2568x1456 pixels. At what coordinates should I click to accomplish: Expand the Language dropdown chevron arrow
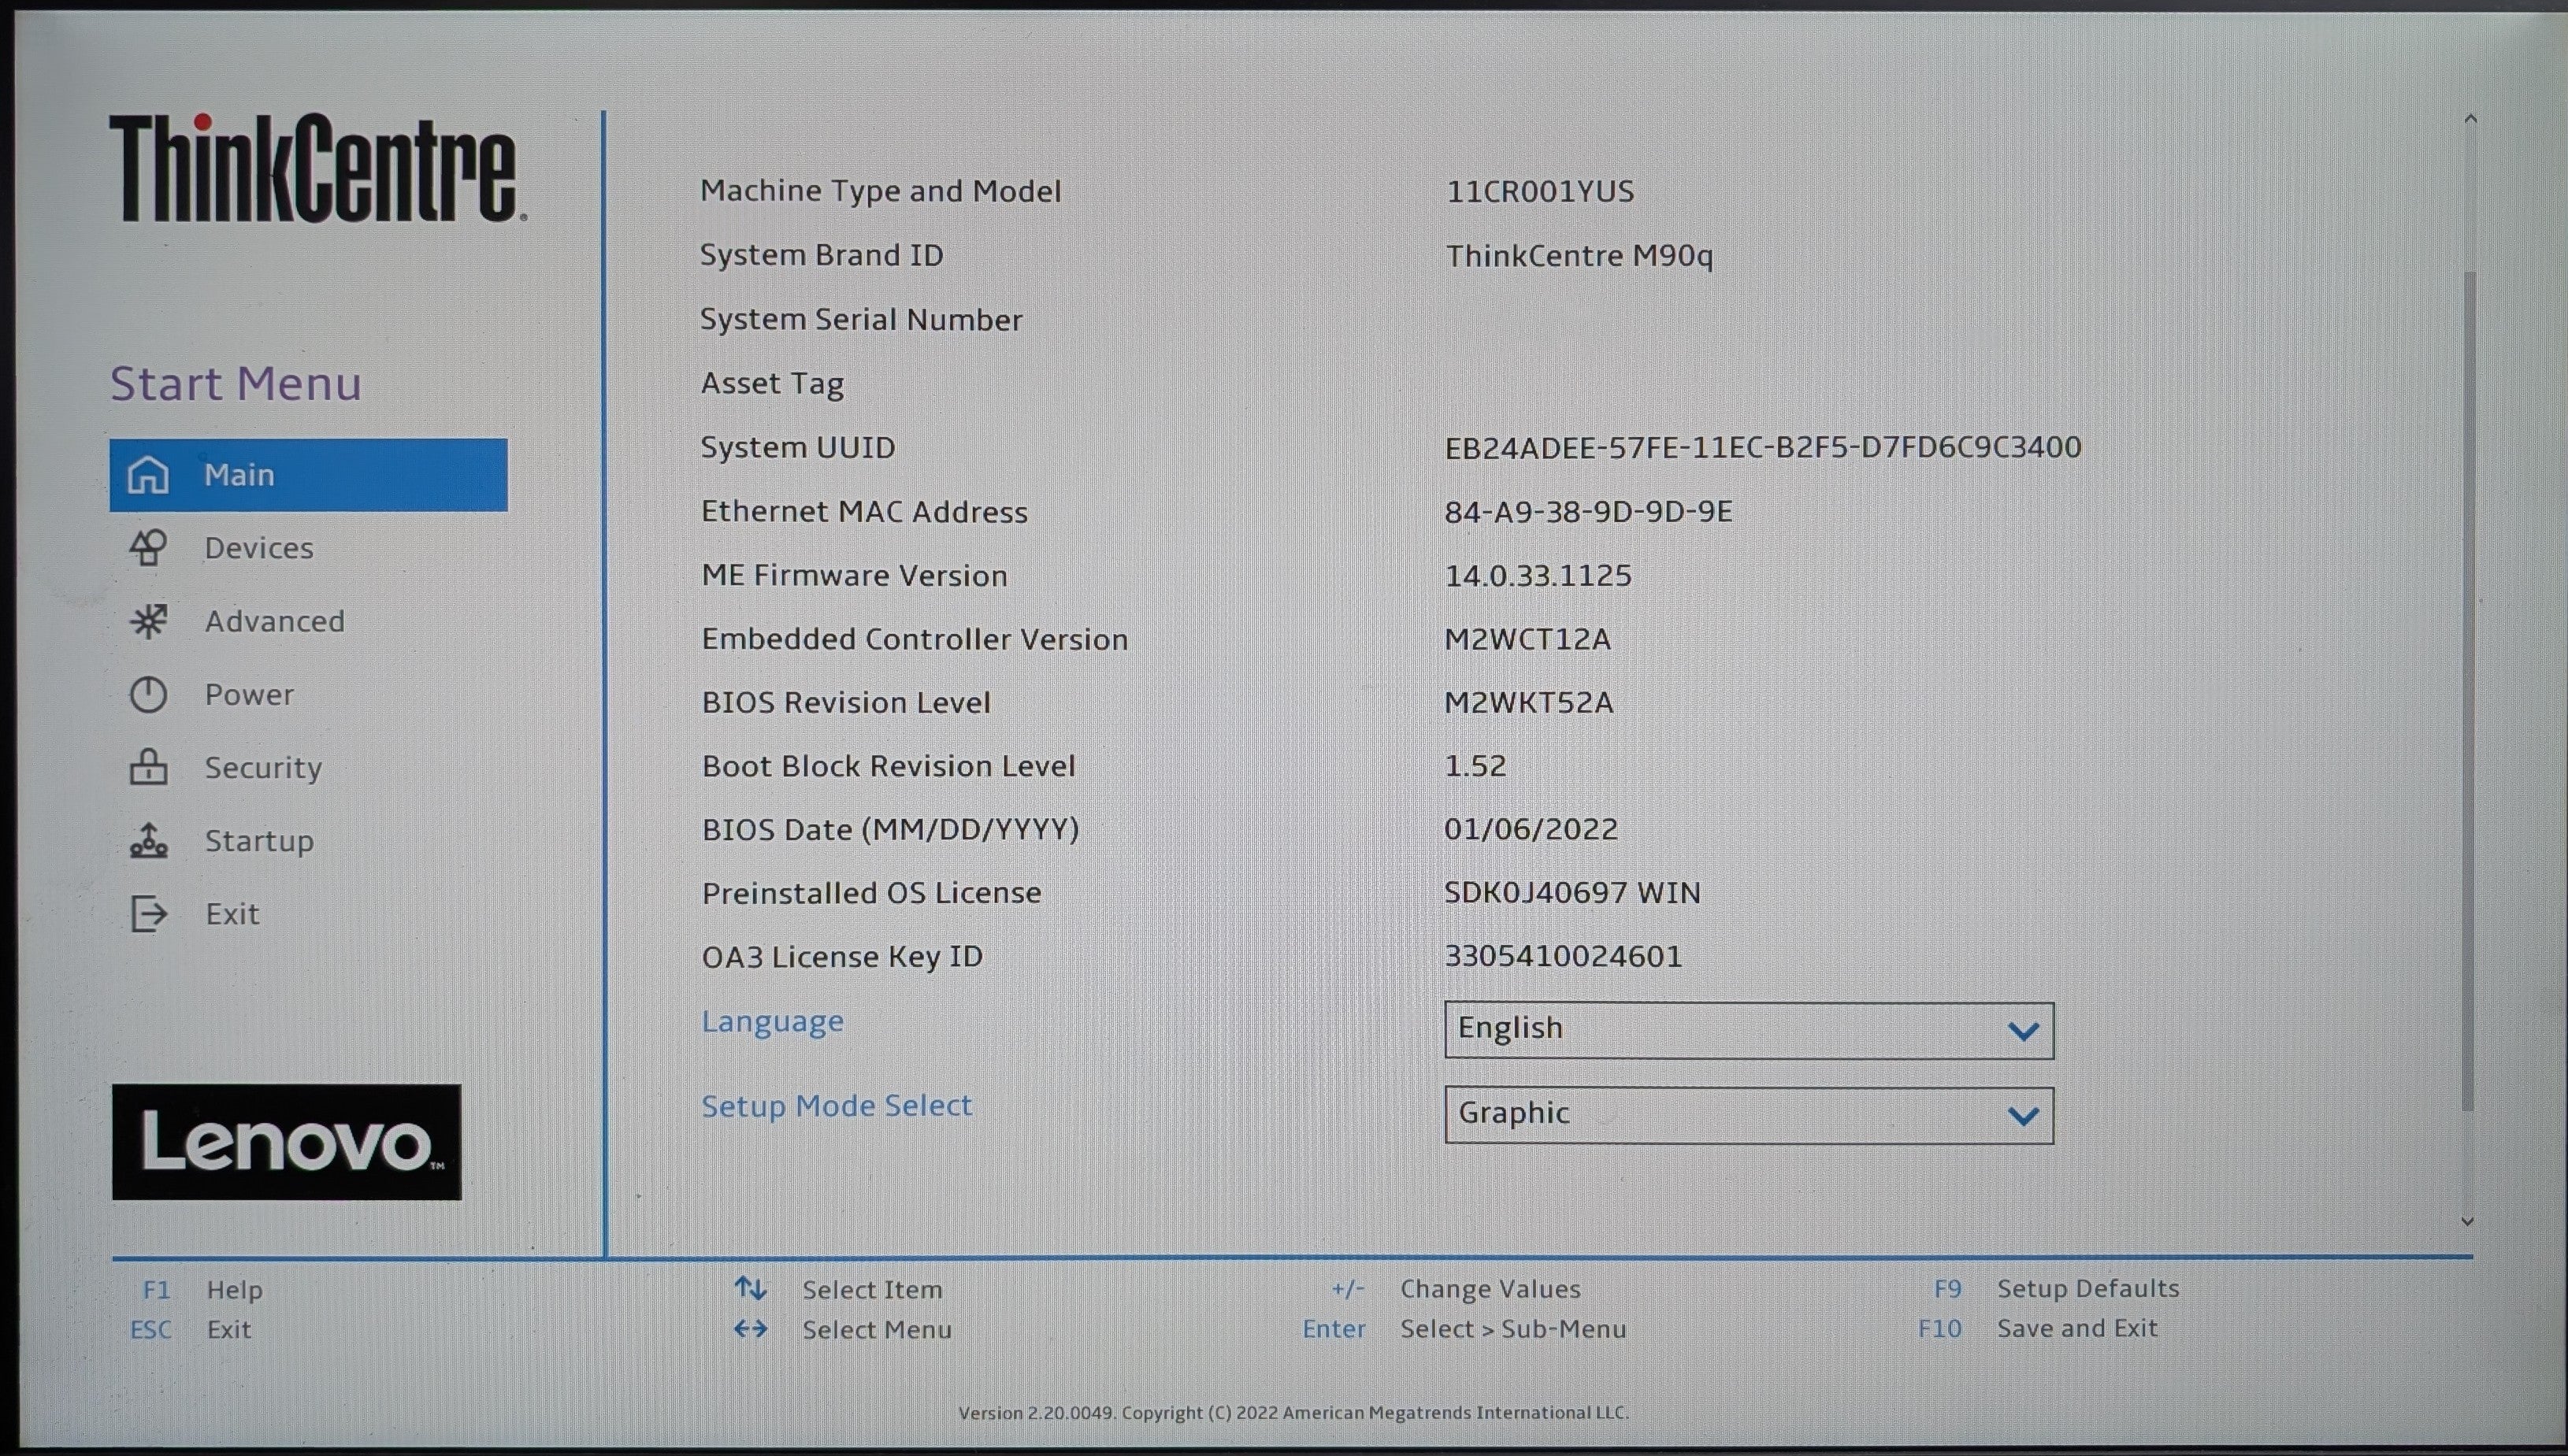[x=2023, y=1031]
